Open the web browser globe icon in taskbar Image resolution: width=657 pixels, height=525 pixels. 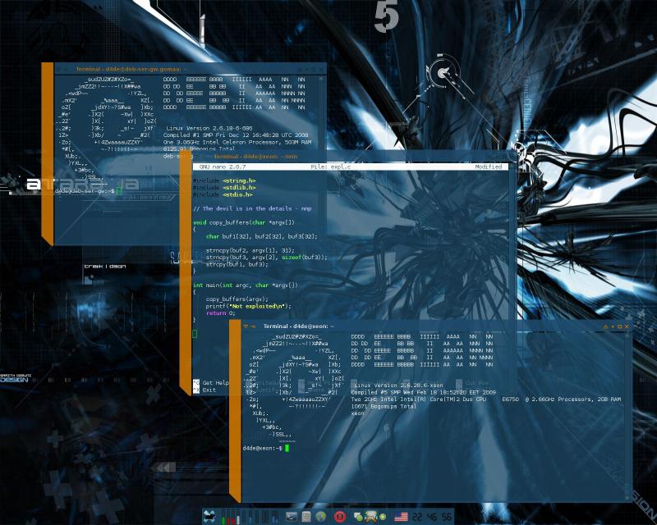[320, 517]
